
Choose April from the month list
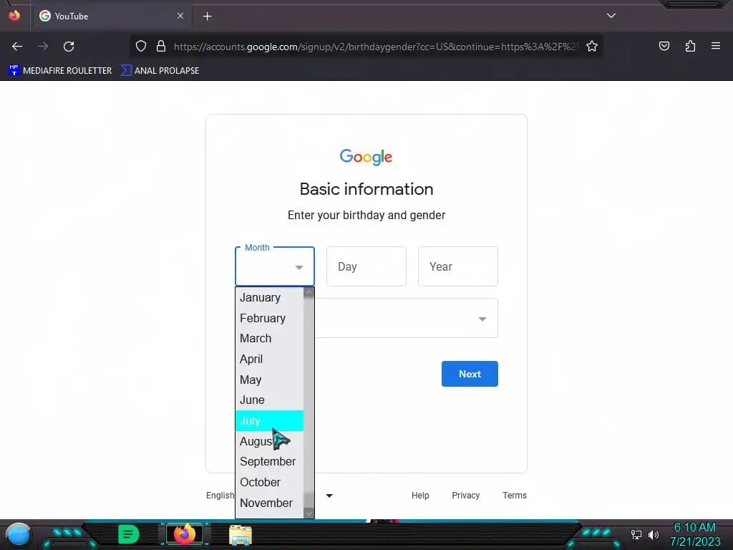click(x=269, y=359)
